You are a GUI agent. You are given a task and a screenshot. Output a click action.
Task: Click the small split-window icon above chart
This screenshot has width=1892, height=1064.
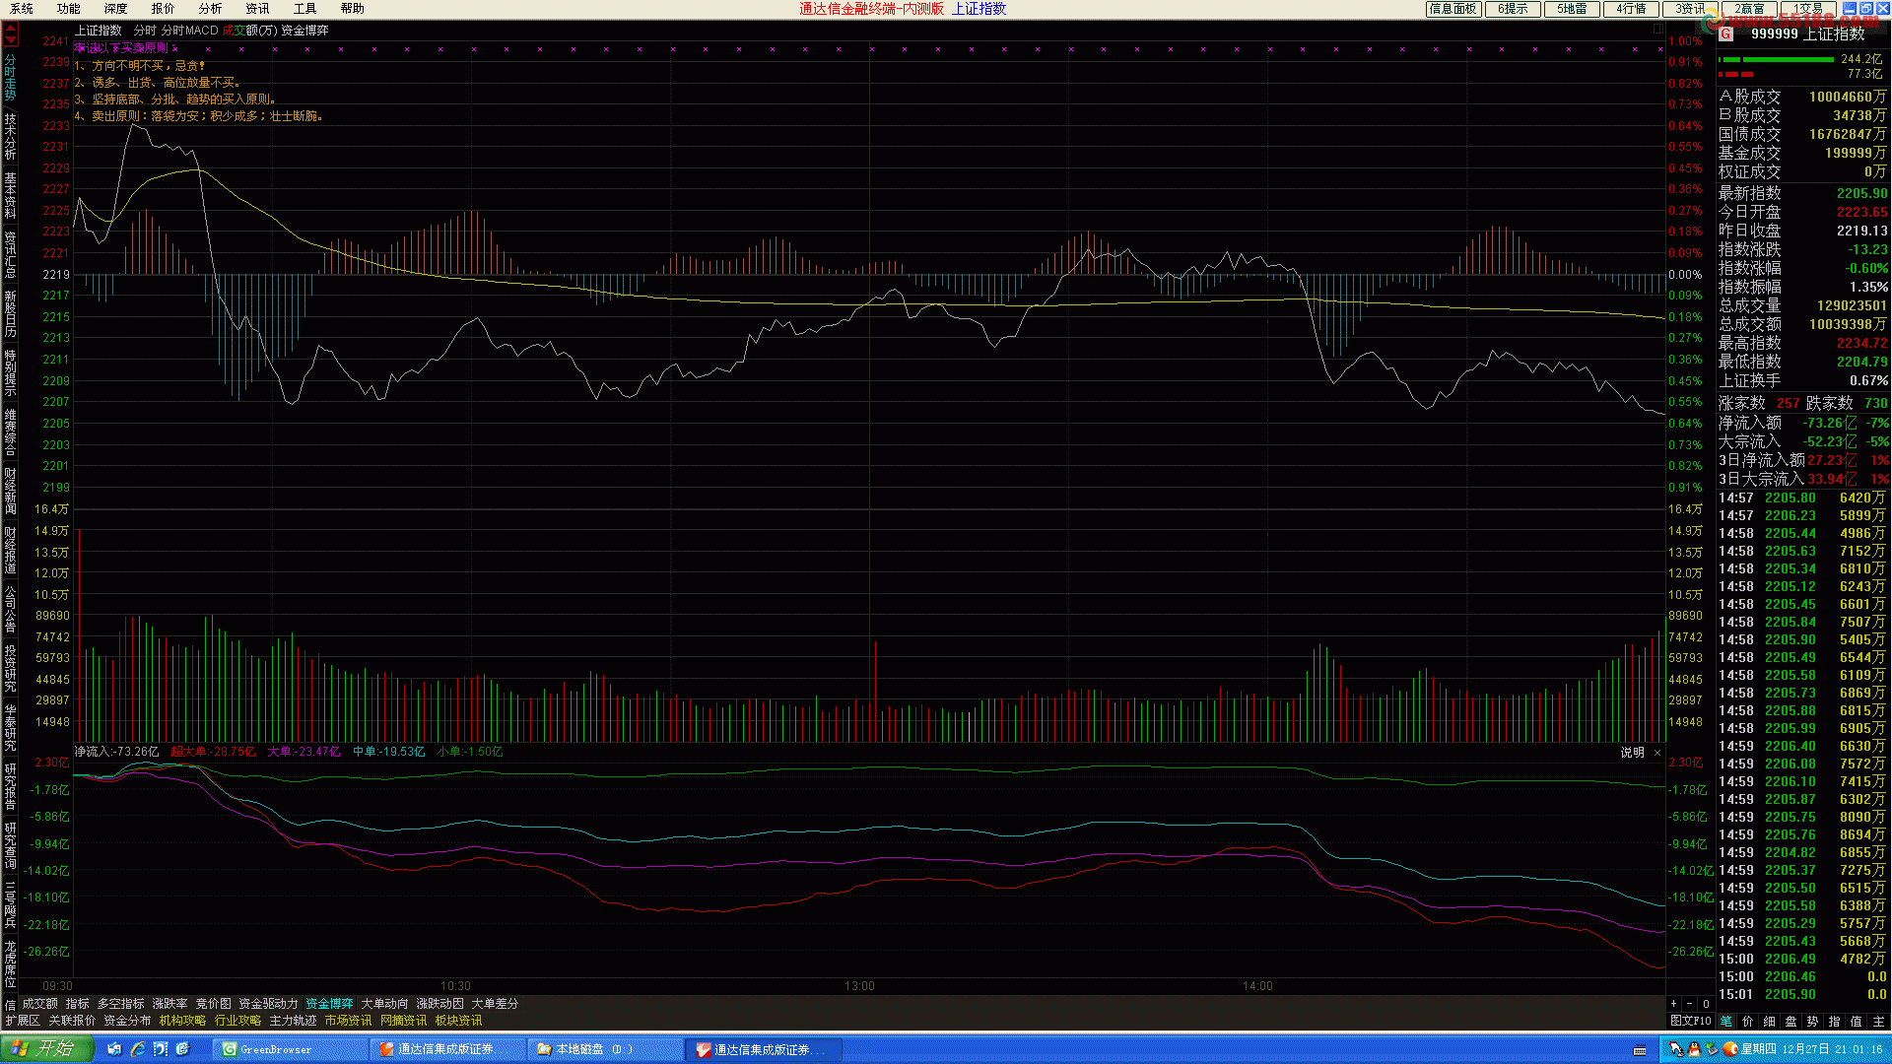pos(1657,30)
